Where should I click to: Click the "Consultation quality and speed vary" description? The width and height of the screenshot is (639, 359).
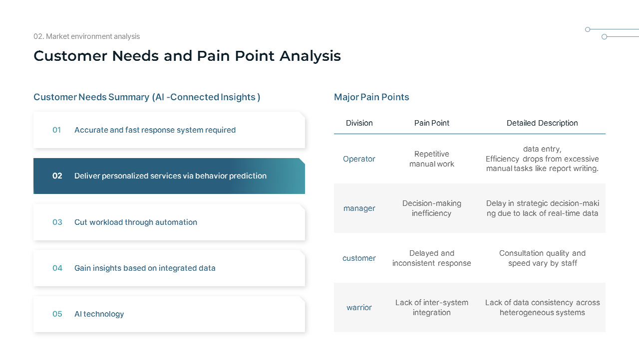542,258
